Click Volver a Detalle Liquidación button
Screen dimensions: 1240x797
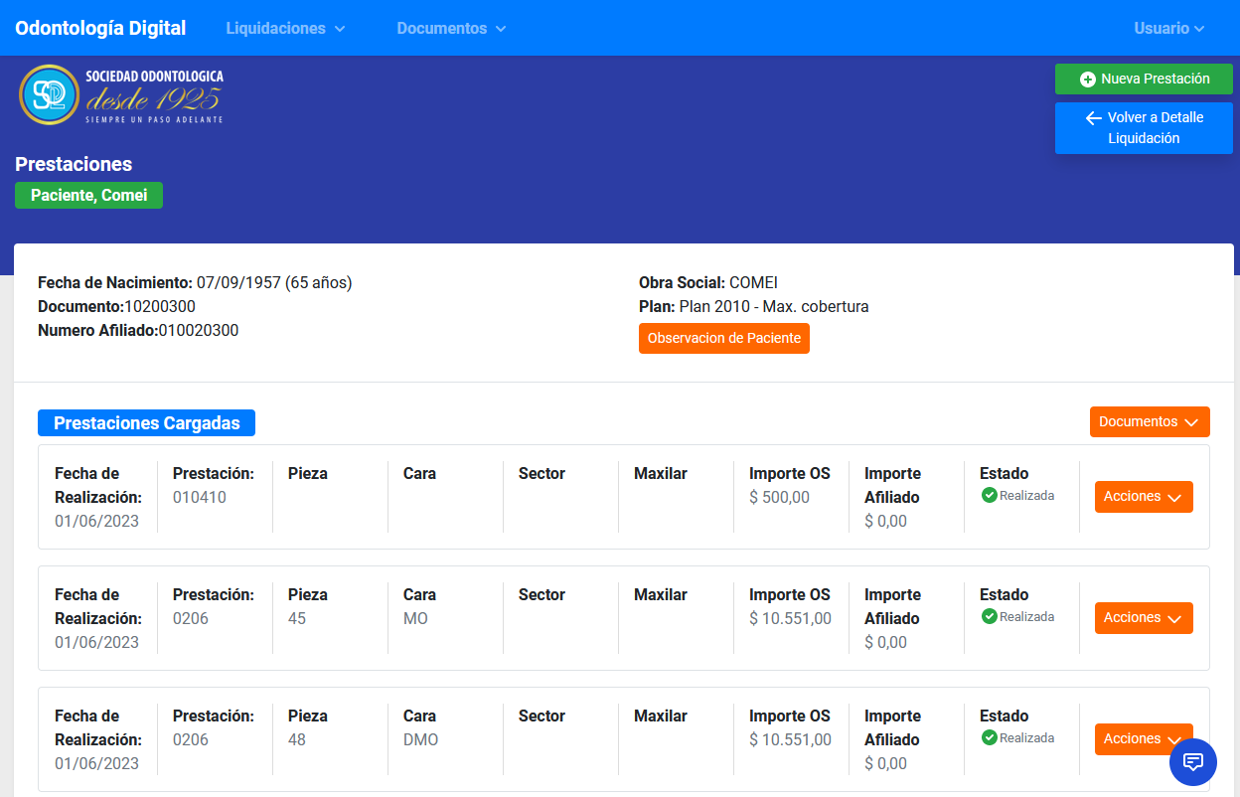coord(1144,128)
